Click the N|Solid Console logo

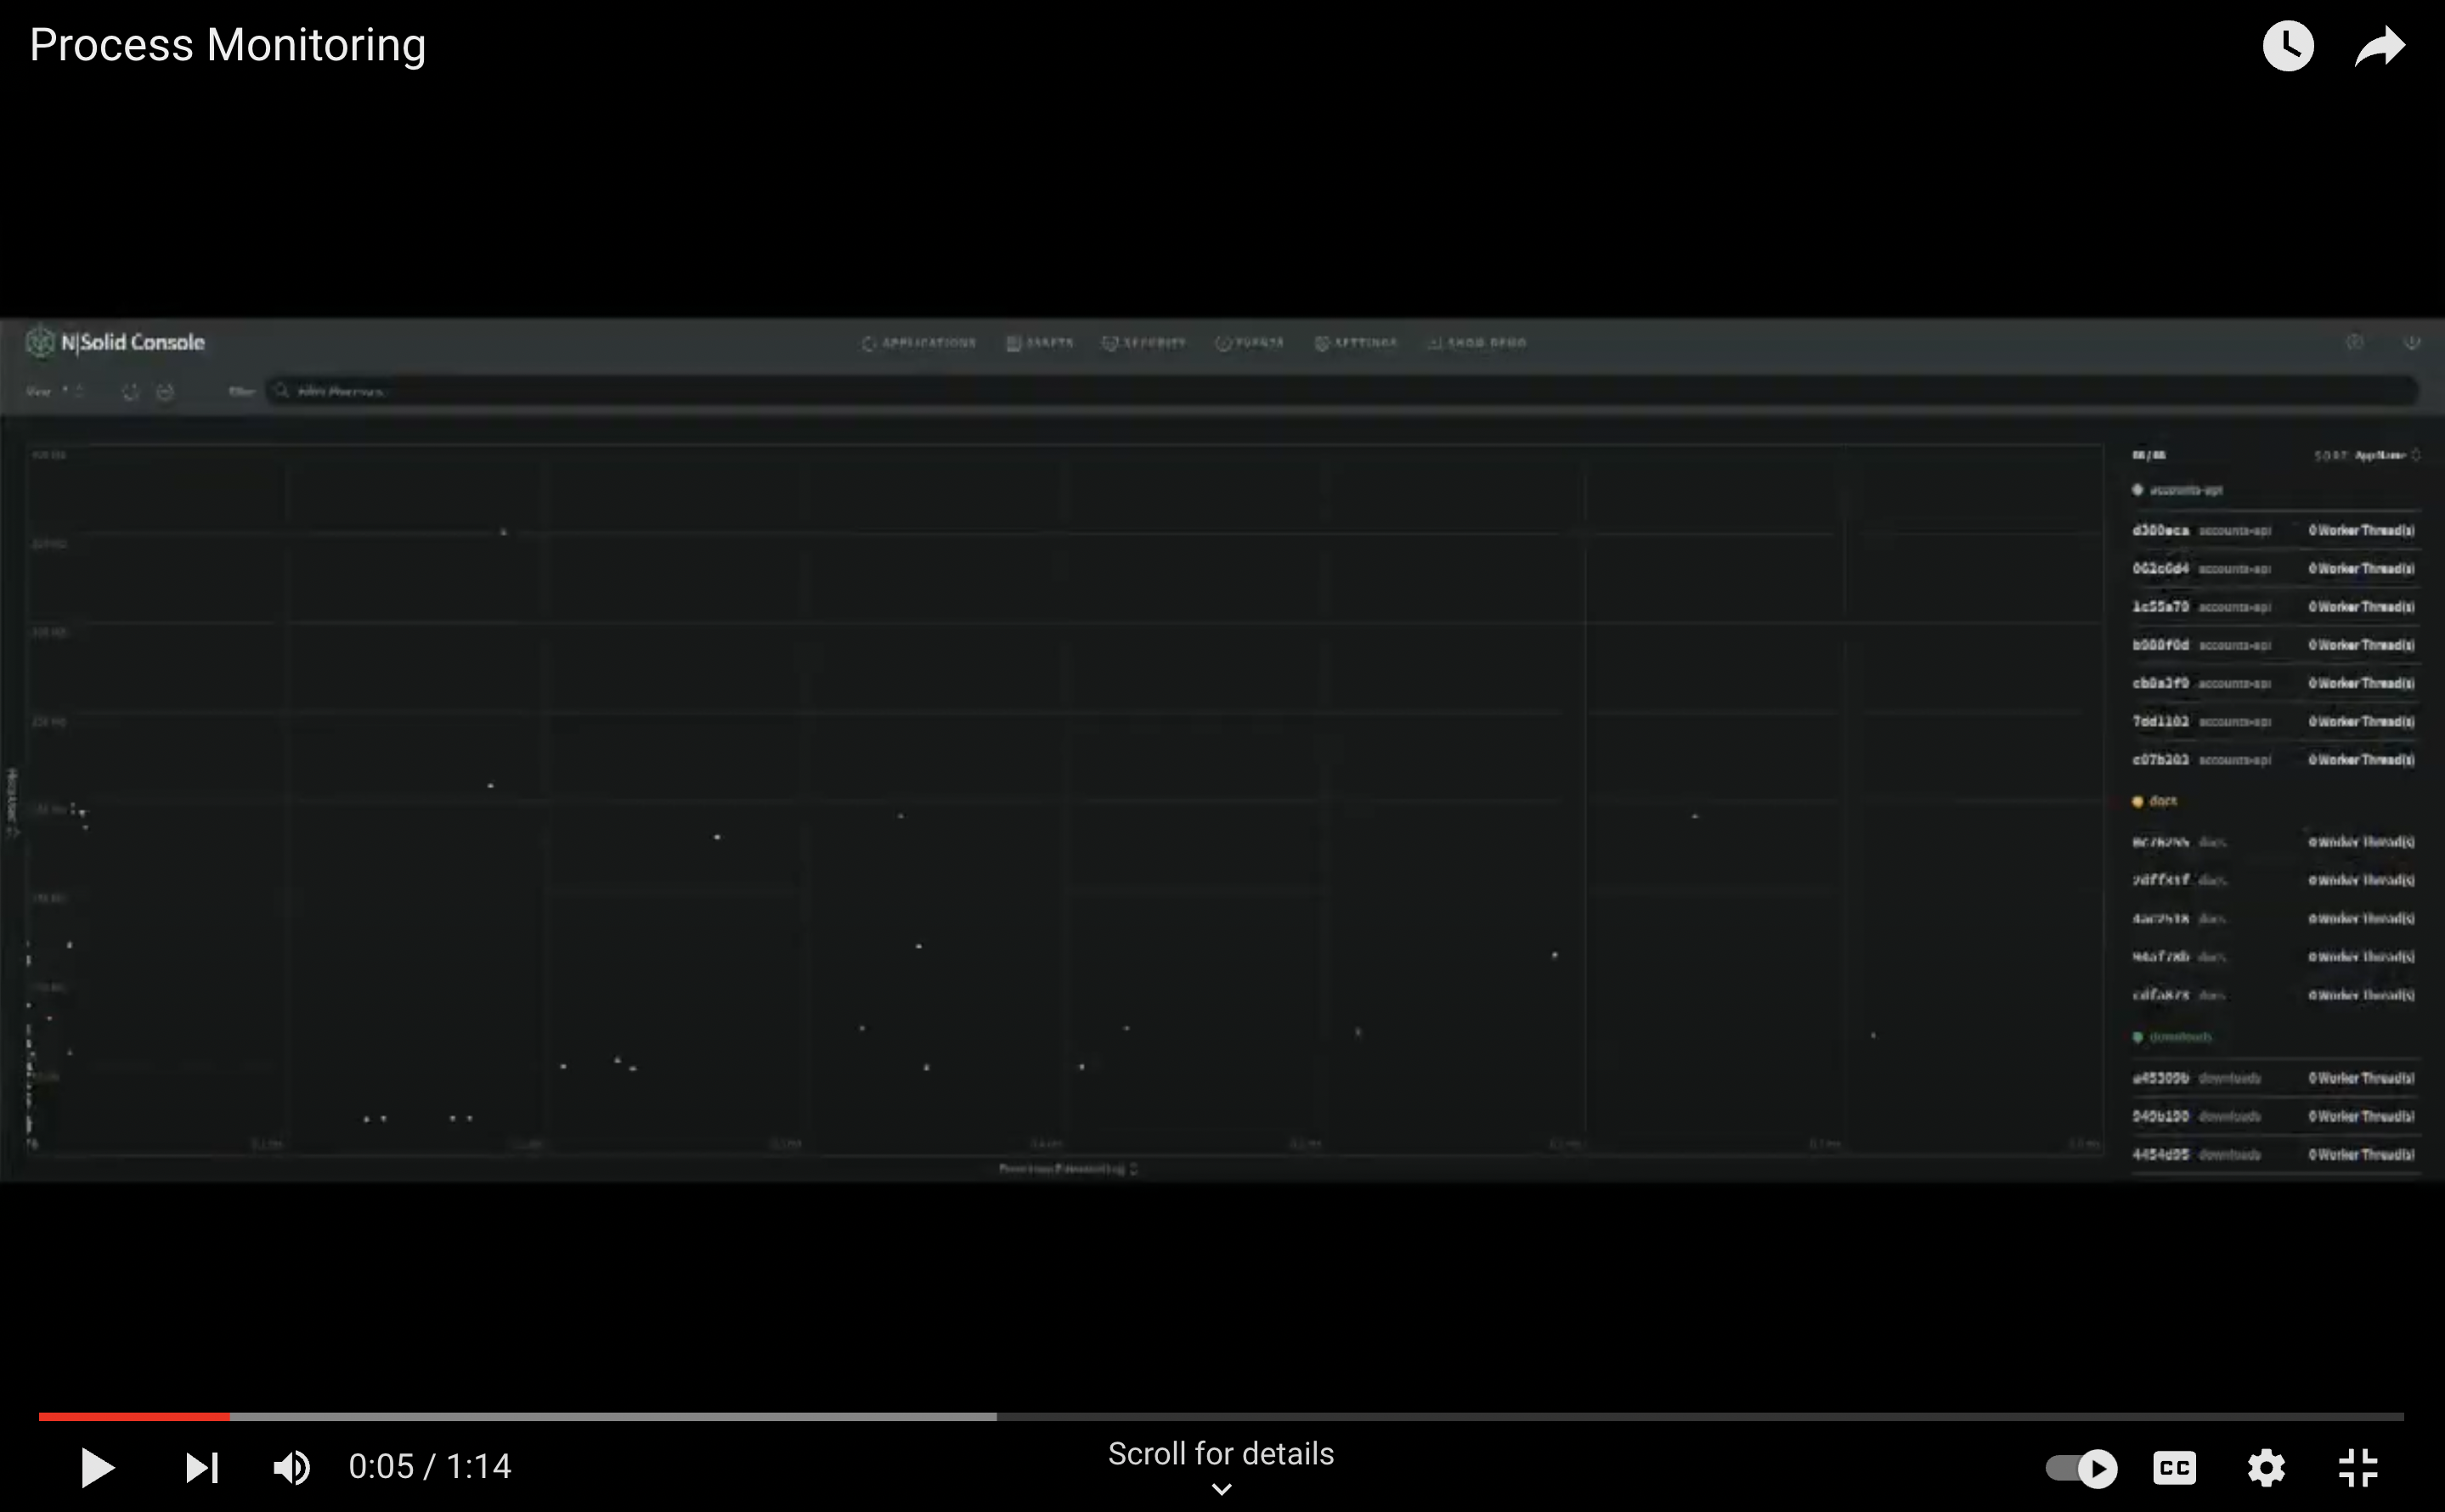click(x=115, y=342)
